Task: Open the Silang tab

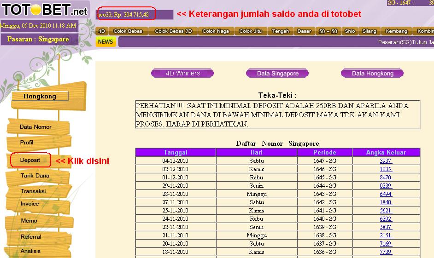Action: [x=369, y=31]
